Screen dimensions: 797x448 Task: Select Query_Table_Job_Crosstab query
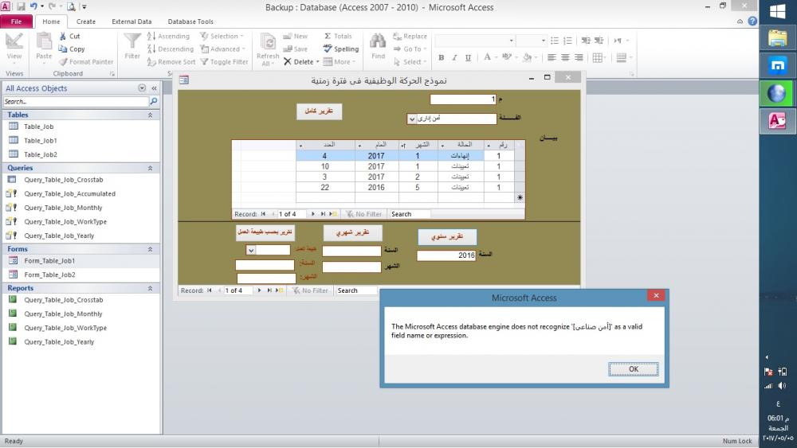pyautogui.click(x=64, y=180)
